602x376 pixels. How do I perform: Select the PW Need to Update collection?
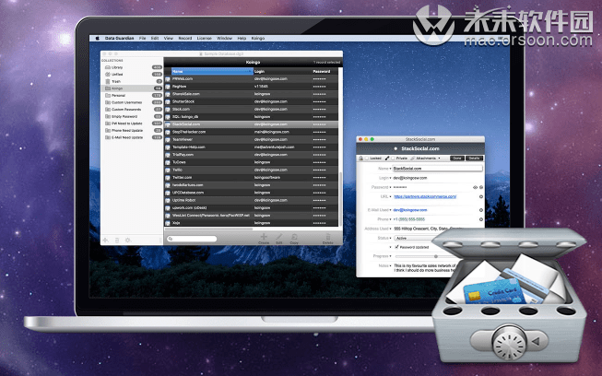(x=132, y=123)
